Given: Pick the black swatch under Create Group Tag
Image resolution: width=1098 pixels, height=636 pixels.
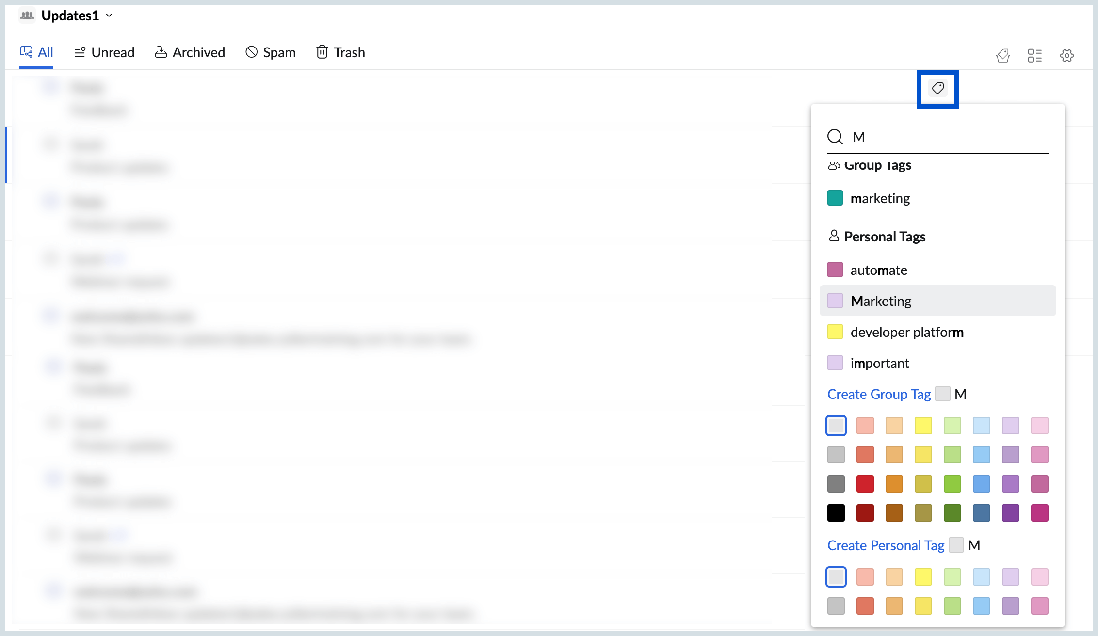Looking at the screenshot, I should (836, 513).
